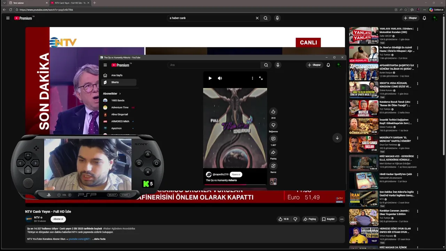Open options menu for İnsanlık Tarihini video
Viewport: 446px width, 251px height.
tap(417, 120)
